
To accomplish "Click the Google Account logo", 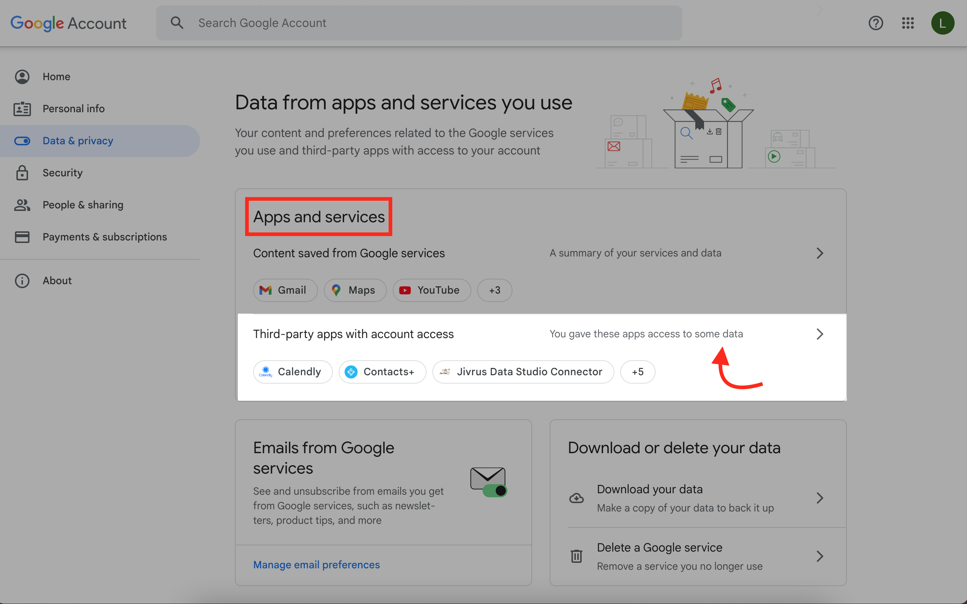I will click(68, 23).
